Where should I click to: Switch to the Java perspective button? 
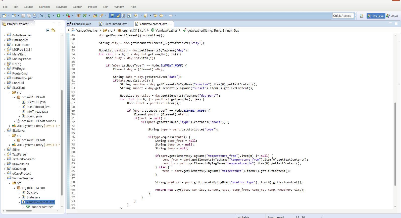(392, 16)
